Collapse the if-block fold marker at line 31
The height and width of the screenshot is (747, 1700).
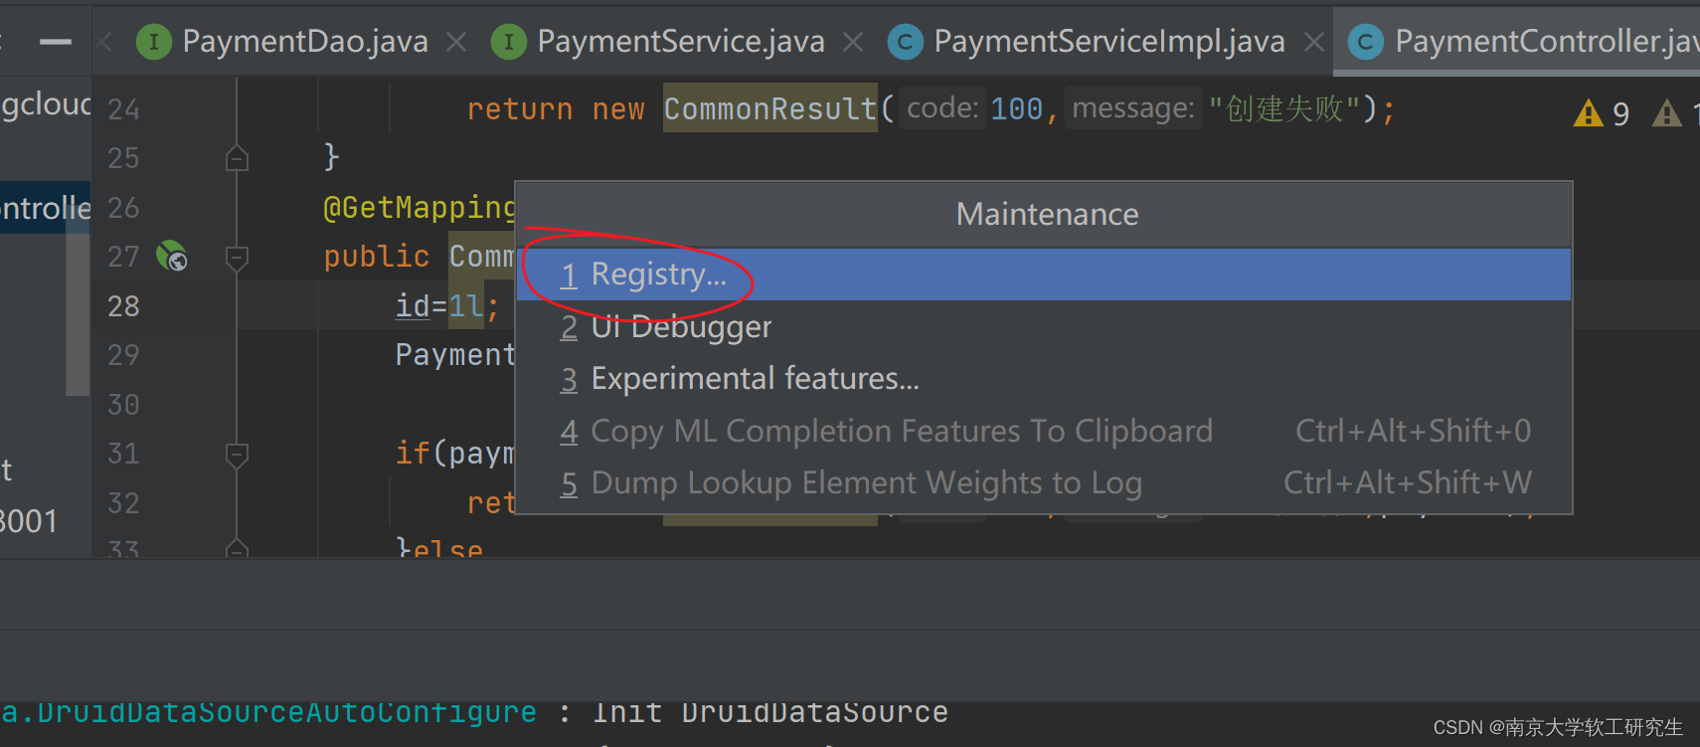pos(237,456)
